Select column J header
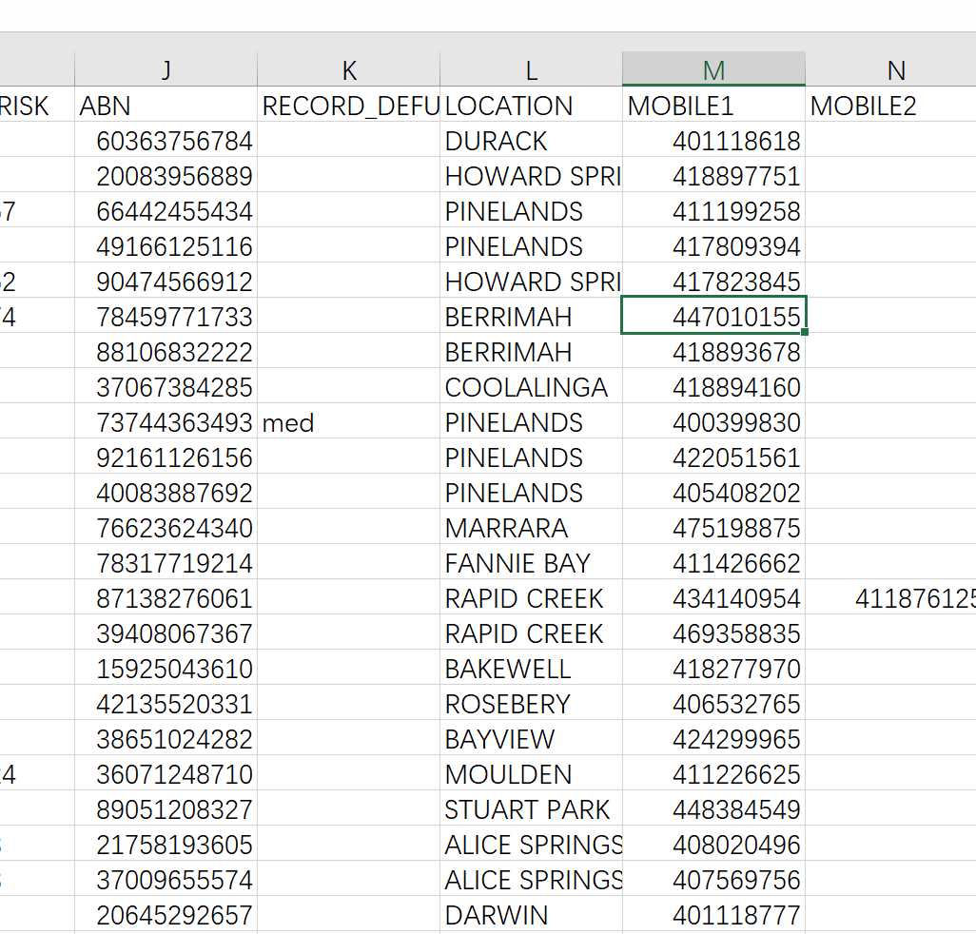Screen dimensions: 976x934 [x=166, y=69]
